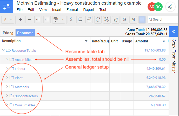Click the import document icon
179x116 pixels.
coord(89,20)
